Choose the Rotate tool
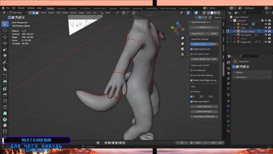The image size is (273, 154). 5,43
